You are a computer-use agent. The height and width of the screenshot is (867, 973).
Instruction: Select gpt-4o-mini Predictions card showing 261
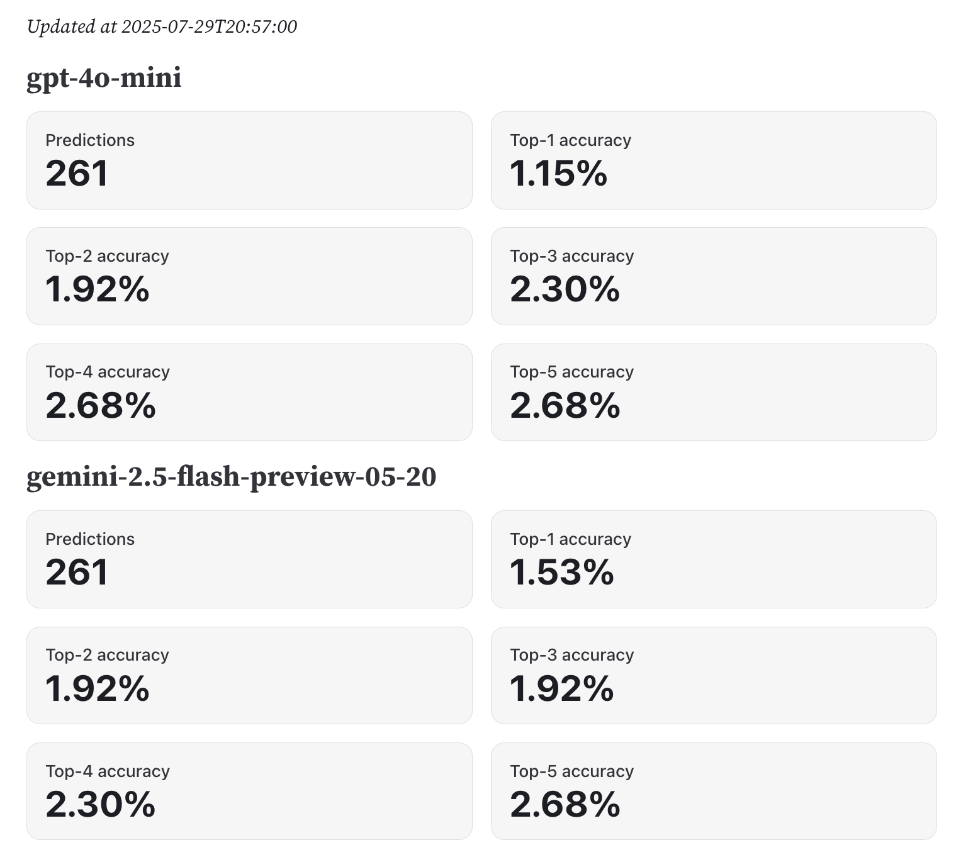coord(249,160)
